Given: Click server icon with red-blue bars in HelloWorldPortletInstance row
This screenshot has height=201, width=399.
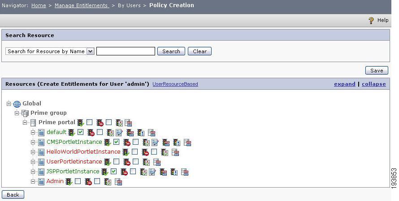Looking at the screenshot, I should [175, 152].
